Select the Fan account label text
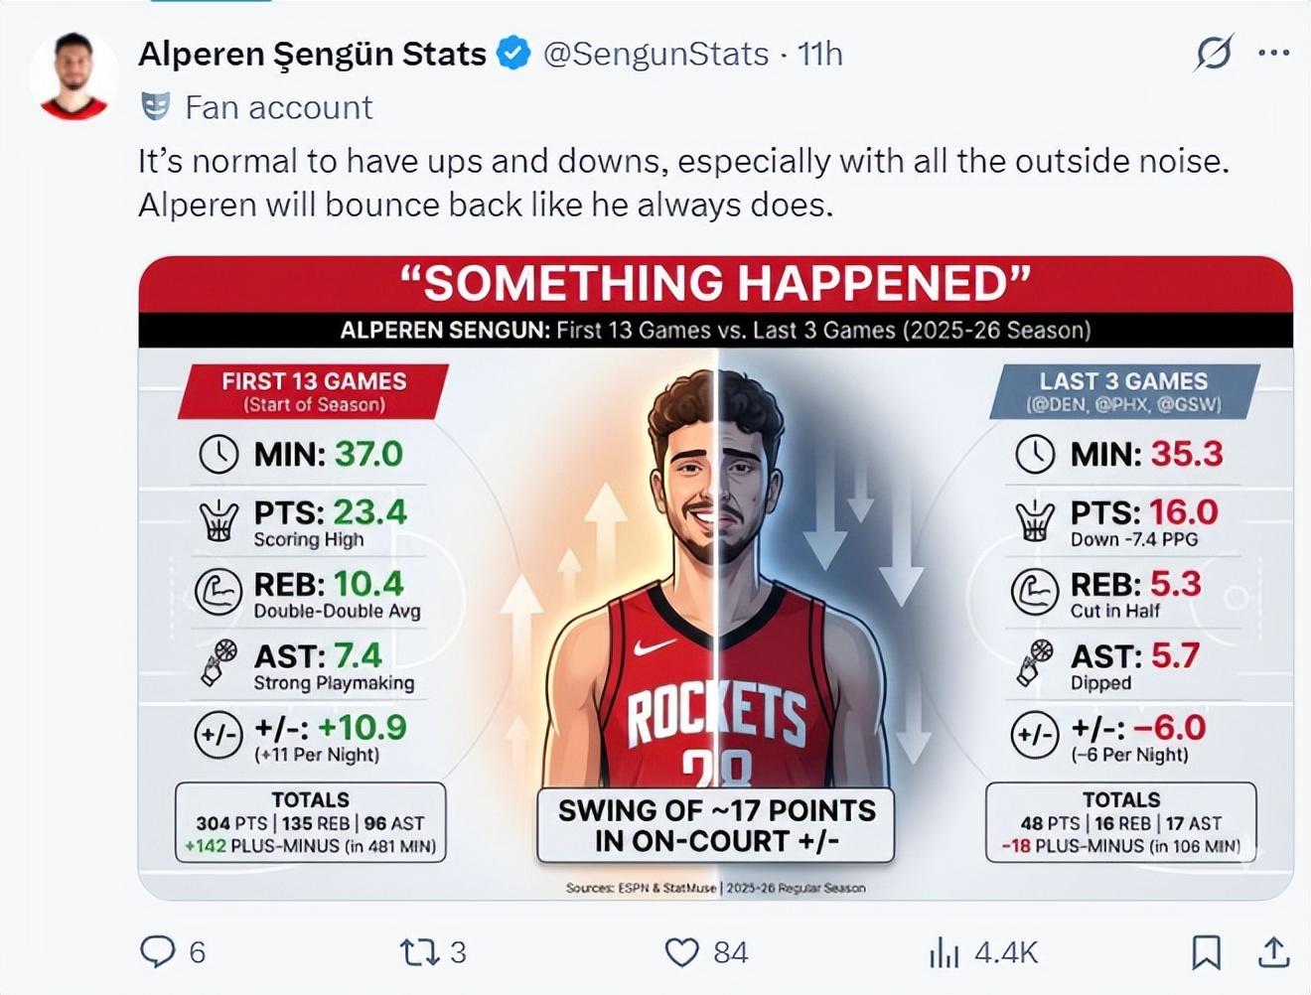1311x995 pixels. pos(279,107)
